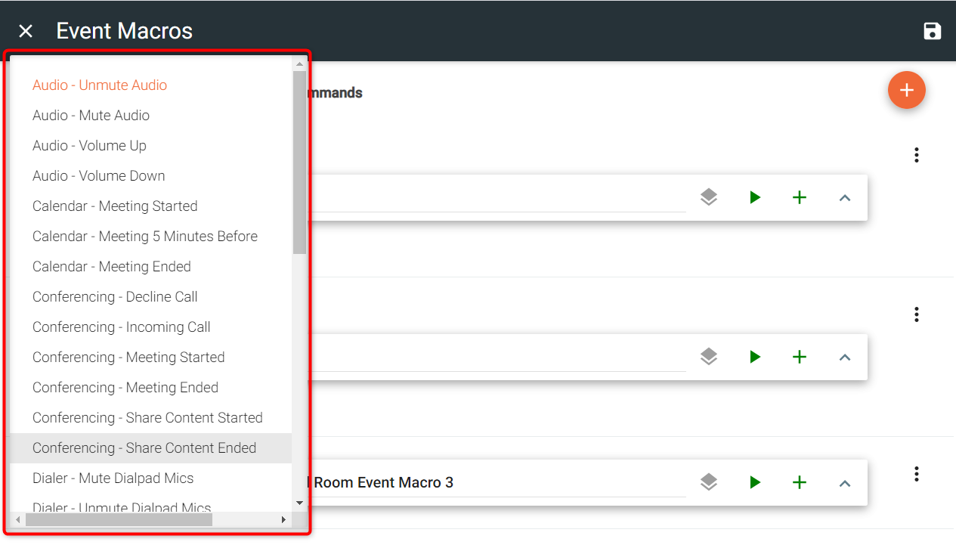Choose Audio - Volume Down event
The image size is (956, 548).
(151, 176)
